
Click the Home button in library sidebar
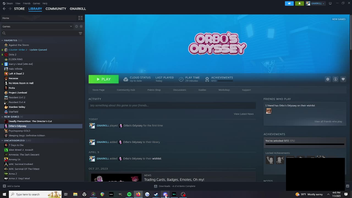pyautogui.click(x=38, y=18)
